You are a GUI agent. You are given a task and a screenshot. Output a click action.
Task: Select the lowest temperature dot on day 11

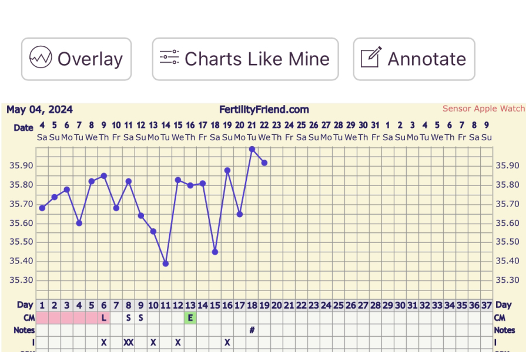(165, 264)
